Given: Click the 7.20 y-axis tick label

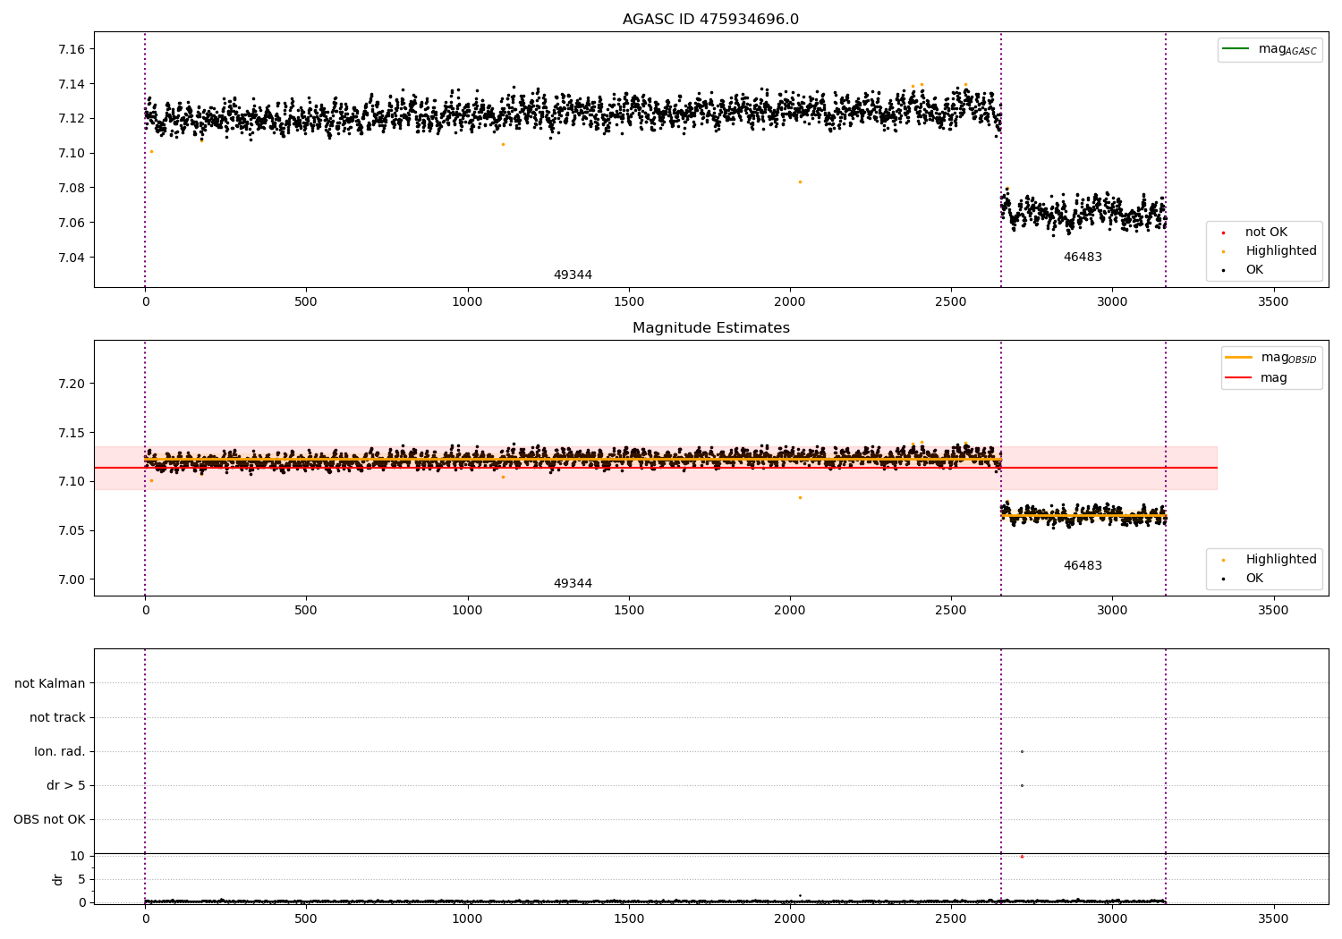Looking at the screenshot, I should click(x=72, y=384).
